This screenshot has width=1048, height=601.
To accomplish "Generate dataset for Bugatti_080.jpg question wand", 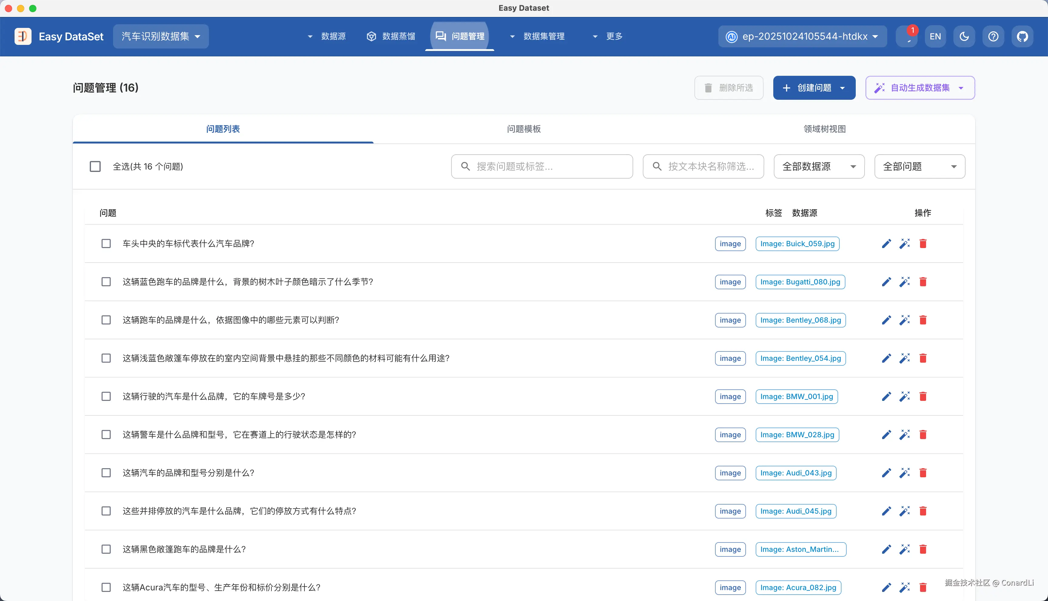I will 904,282.
